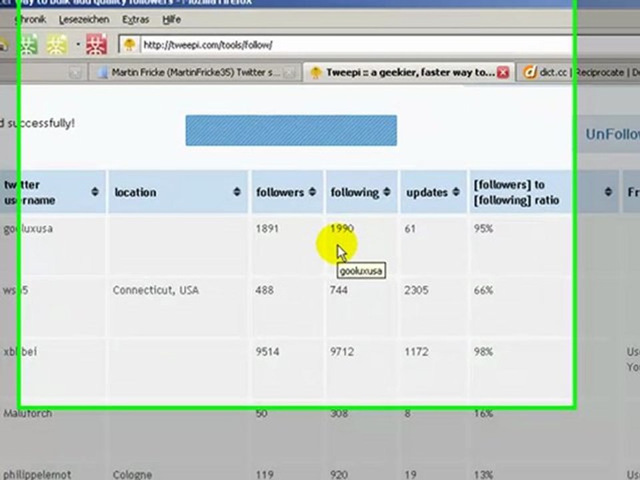This screenshot has height=480, width=640.
Task: Click the Cologne location cell
Action: [132, 475]
